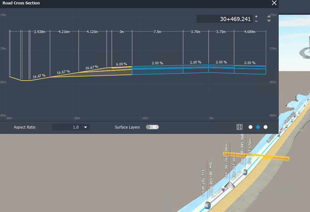Viewport: 310px width, 212px height.
Task: Click the 16.67 % slope under 2.938m
Action: tap(39, 76)
